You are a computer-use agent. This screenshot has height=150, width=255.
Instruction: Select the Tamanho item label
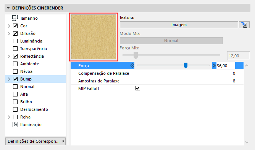[29, 18]
